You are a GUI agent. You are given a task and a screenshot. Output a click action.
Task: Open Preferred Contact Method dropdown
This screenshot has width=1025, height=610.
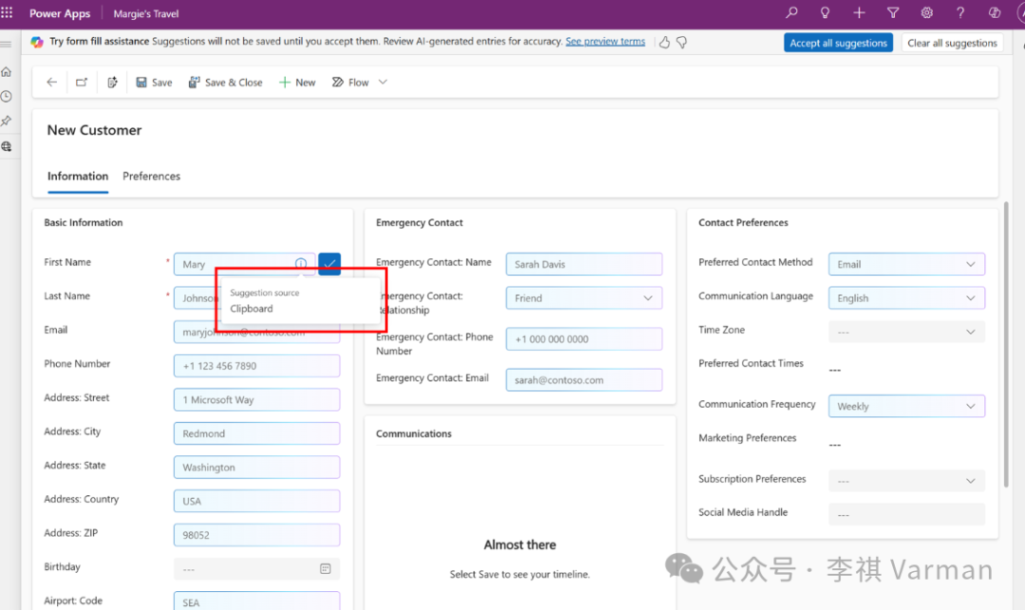[906, 264]
